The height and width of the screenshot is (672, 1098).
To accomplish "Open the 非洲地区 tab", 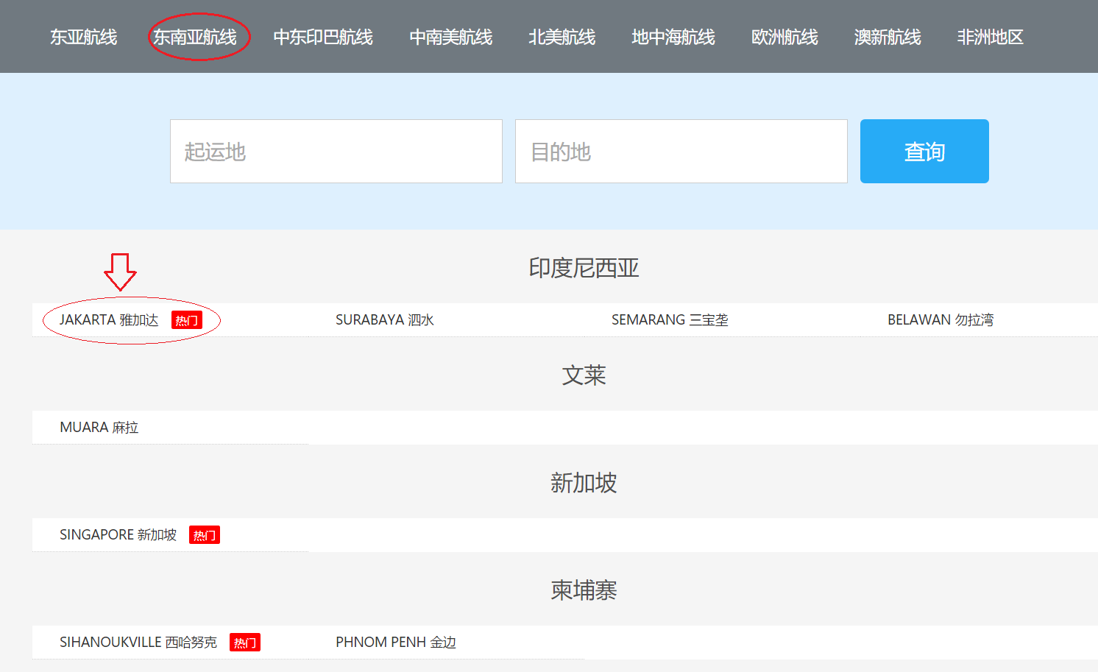I will (991, 37).
